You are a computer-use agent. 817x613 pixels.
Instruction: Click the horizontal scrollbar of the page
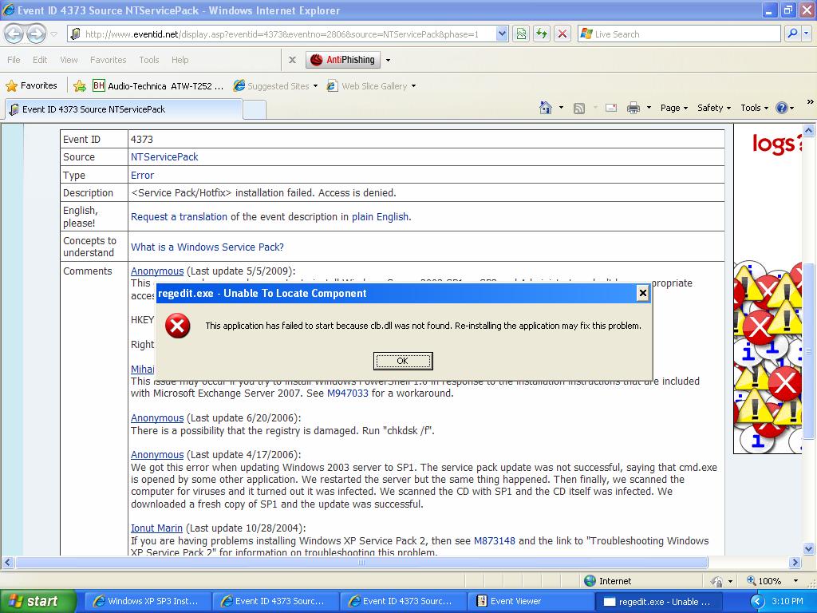[361, 563]
